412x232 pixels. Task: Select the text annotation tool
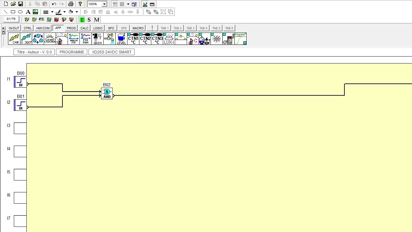click(x=28, y=12)
